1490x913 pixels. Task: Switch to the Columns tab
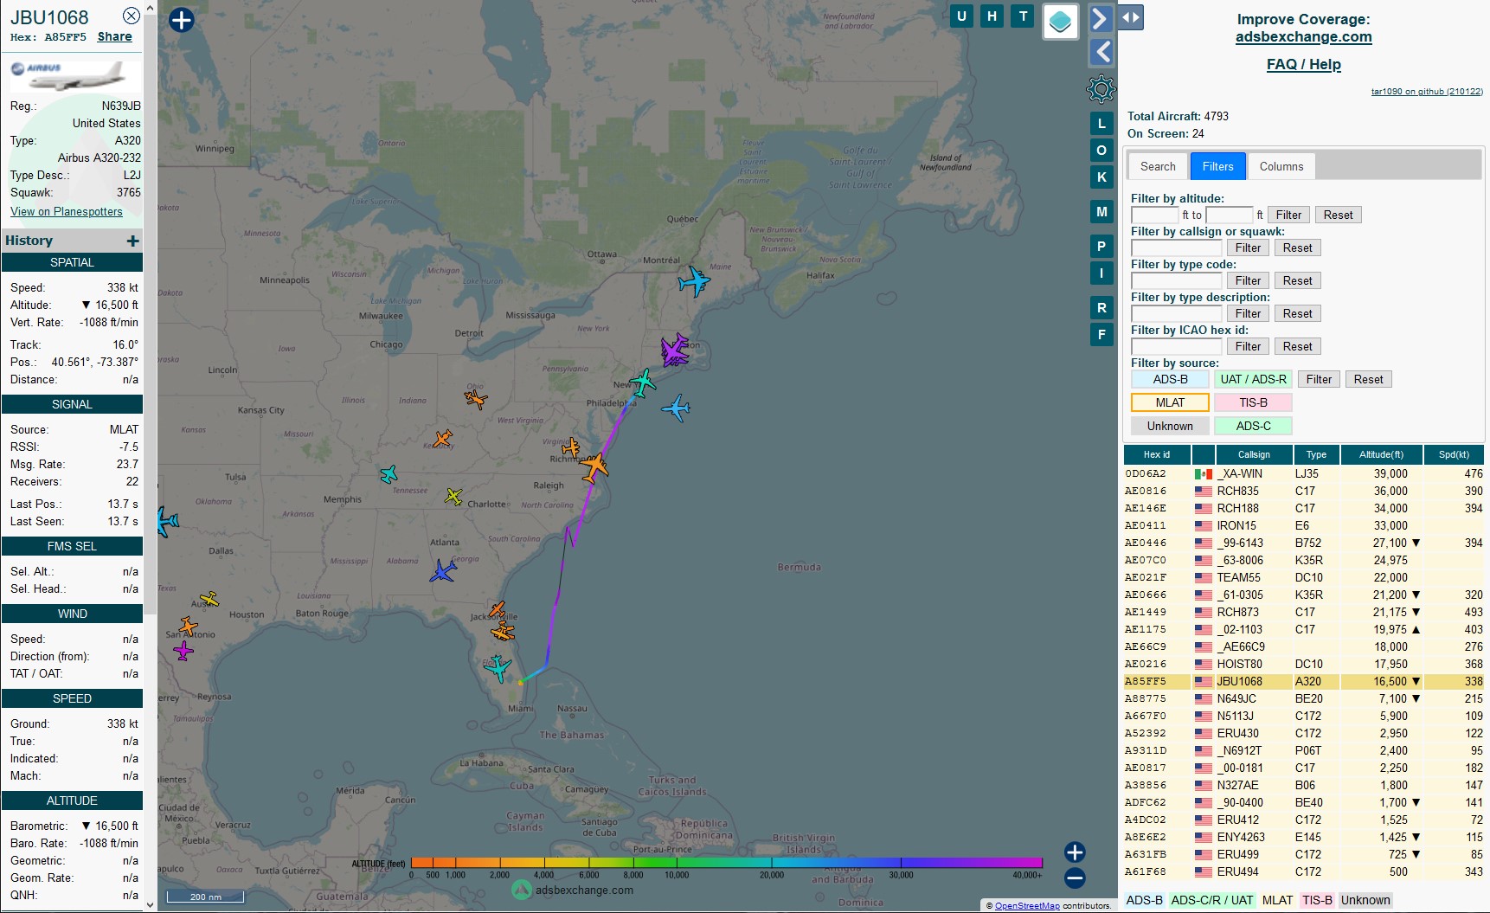click(x=1281, y=166)
